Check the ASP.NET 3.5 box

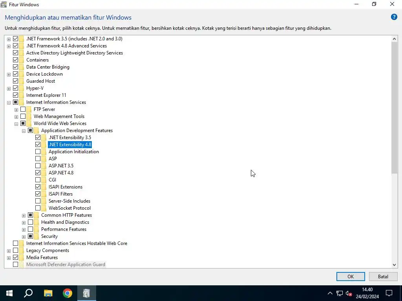tap(38, 166)
